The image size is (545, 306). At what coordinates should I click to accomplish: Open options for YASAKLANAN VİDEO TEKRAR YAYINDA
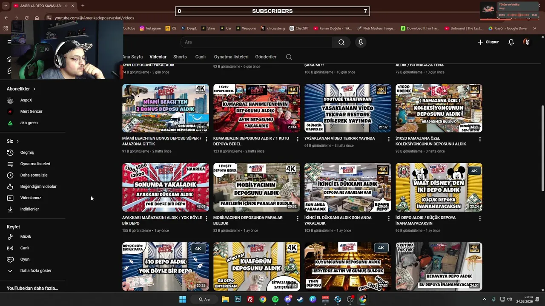[389, 139]
